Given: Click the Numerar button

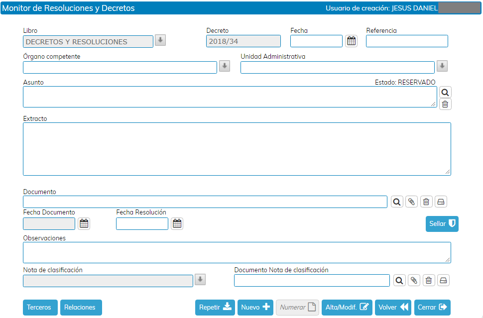Looking at the screenshot, I should [x=298, y=308].
